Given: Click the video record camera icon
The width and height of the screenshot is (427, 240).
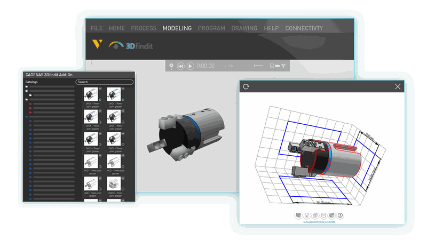Looking at the screenshot, I should [x=278, y=66].
